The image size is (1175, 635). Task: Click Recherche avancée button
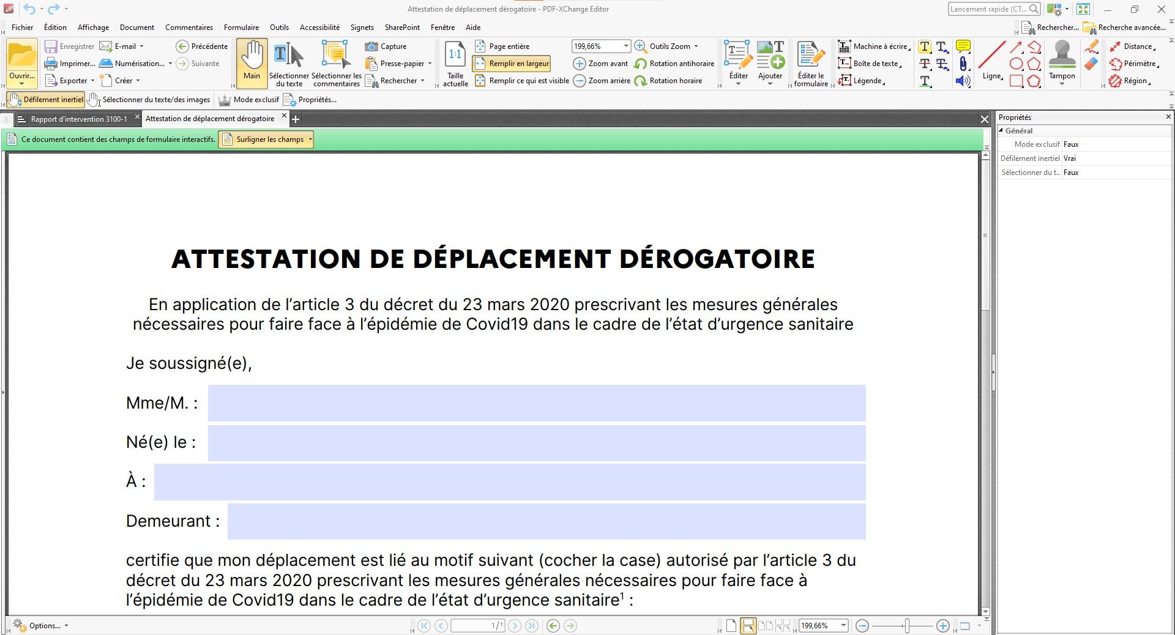point(1125,28)
